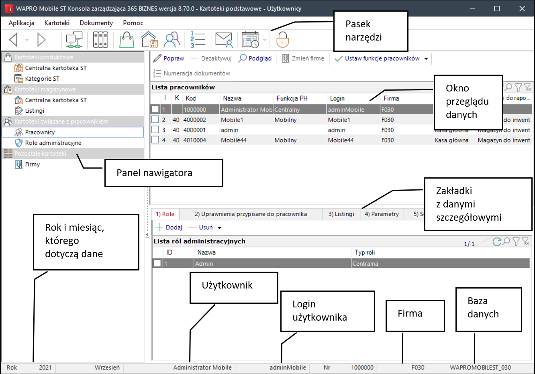The width and height of the screenshot is (535, 374).
Task: Click Wrzesień month in status bar
Action: point(107,368)
